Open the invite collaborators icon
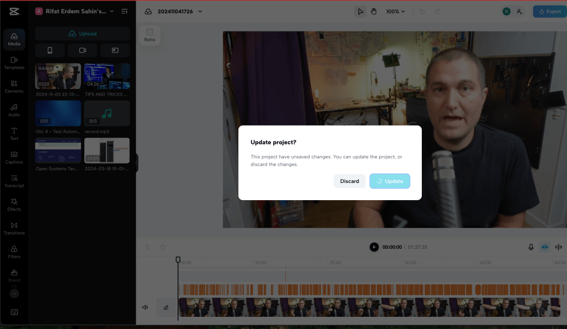Screen dimensions: 567x329 coord(519,12)
